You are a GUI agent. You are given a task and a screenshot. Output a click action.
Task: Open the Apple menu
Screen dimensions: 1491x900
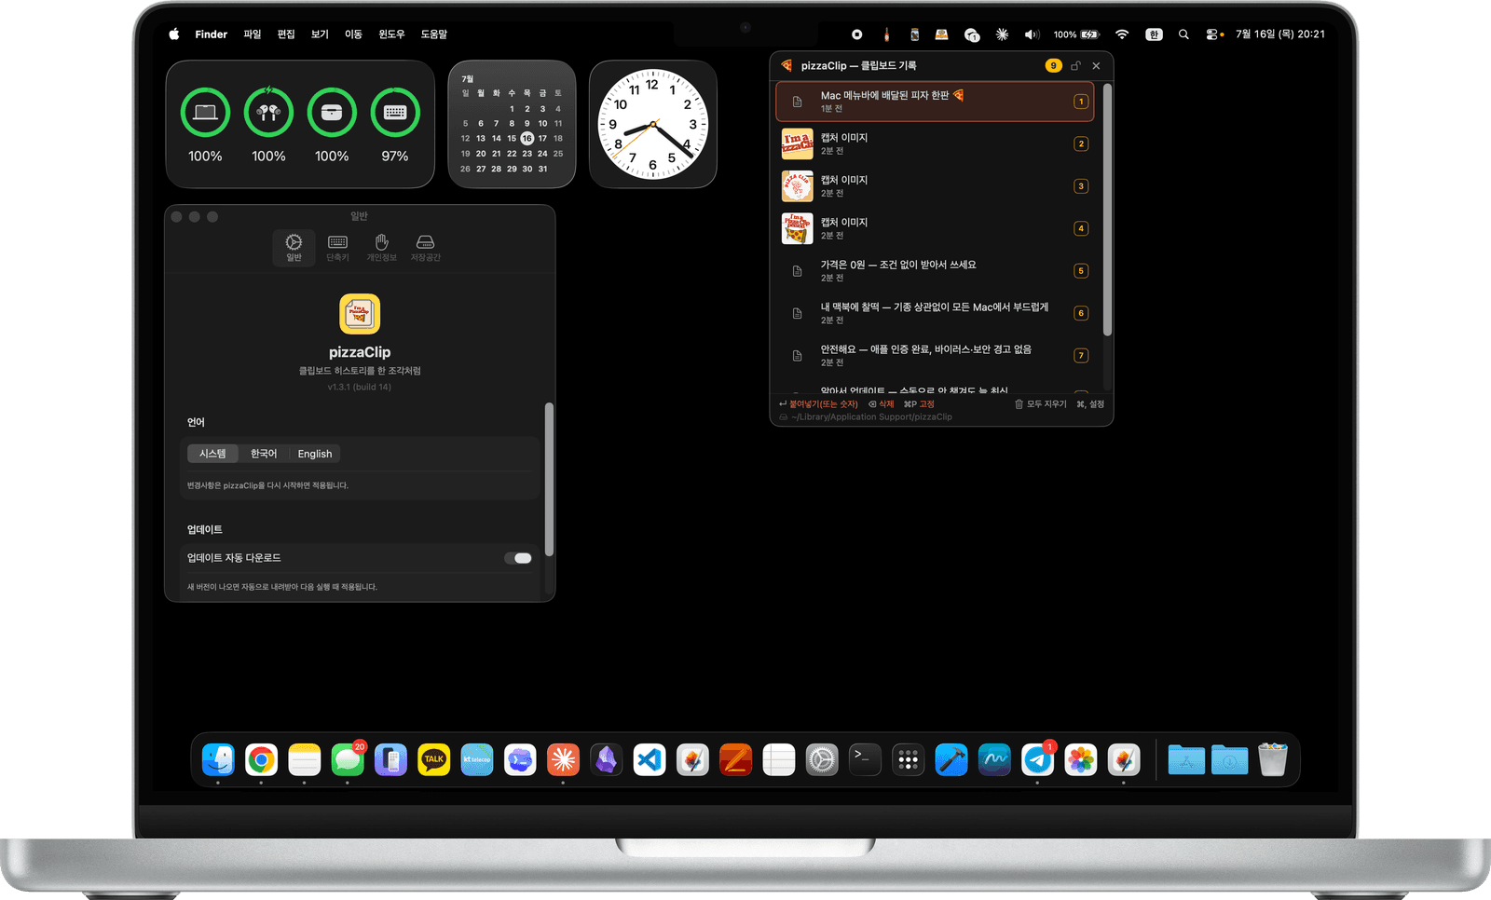tap(174, 34)
